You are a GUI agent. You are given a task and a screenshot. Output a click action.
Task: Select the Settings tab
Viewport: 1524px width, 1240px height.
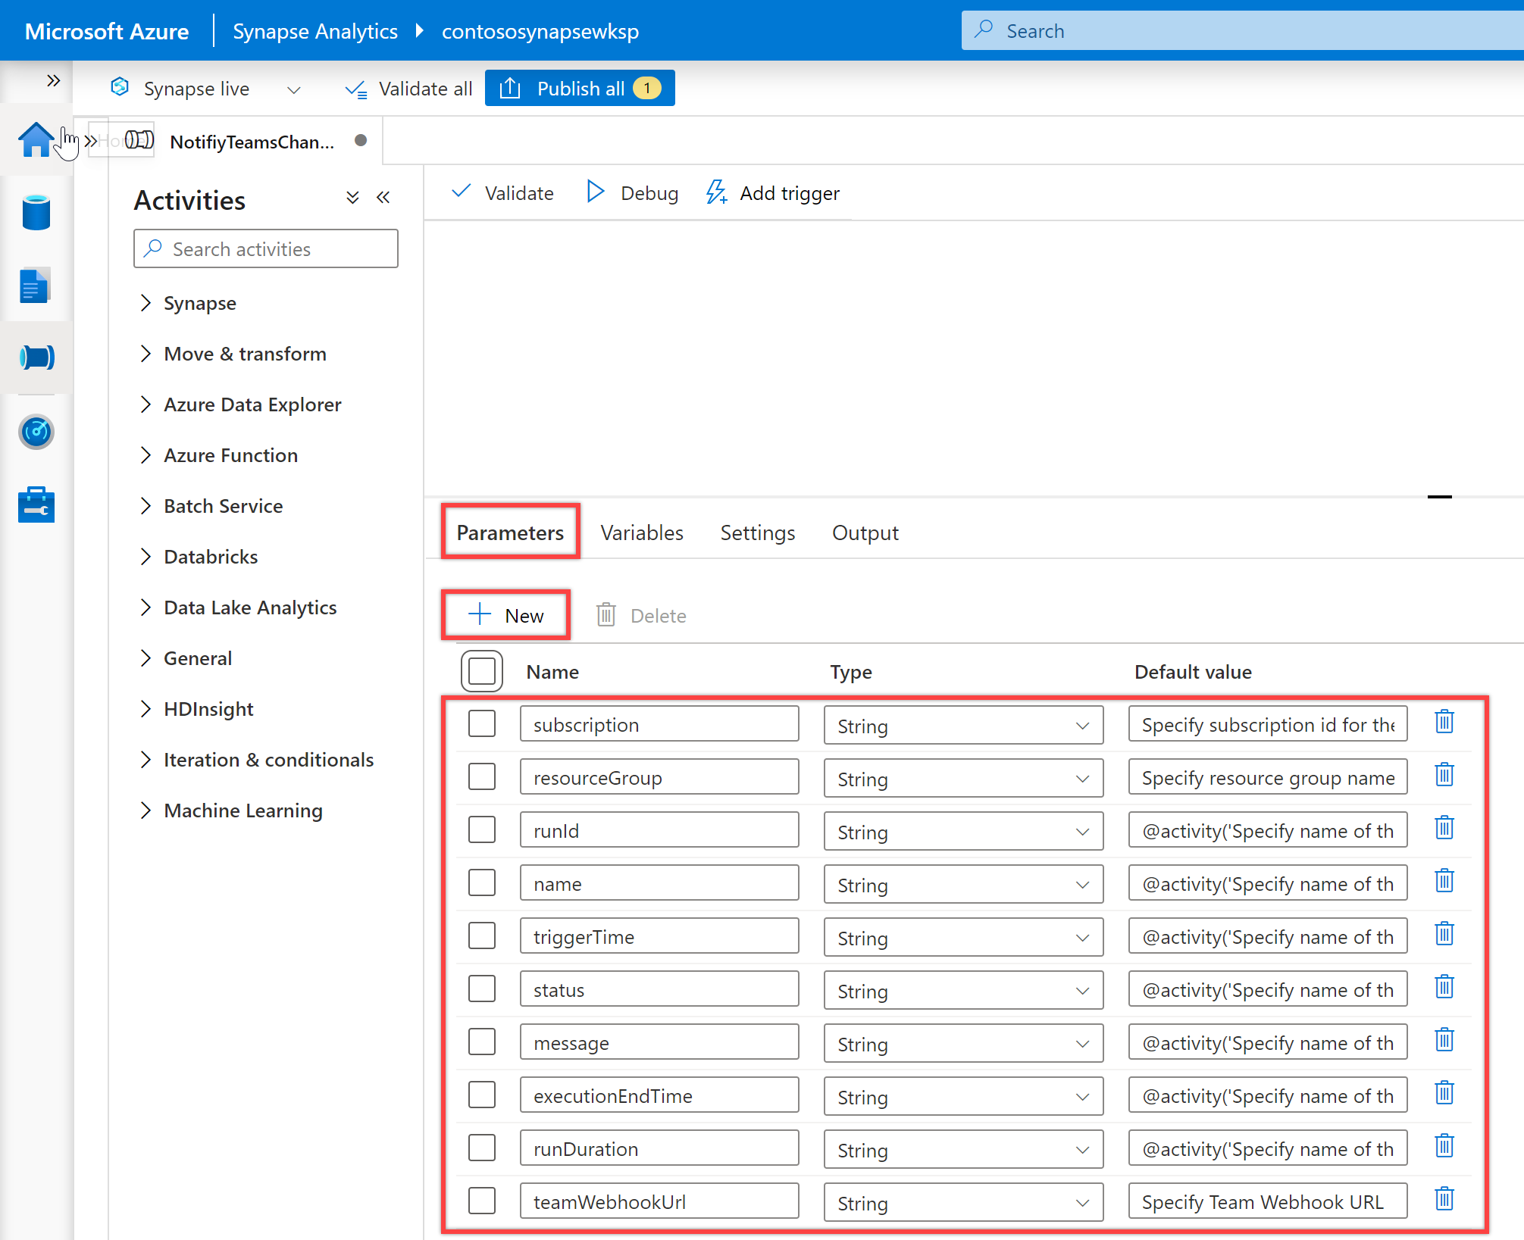(x=757, y=532)
